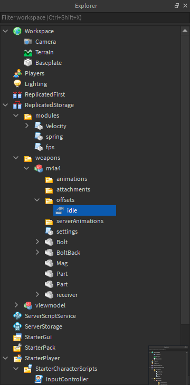This screenshot has width=190, height=385.
Task: Expand the BoltBack part
Action: coord(37,253)
